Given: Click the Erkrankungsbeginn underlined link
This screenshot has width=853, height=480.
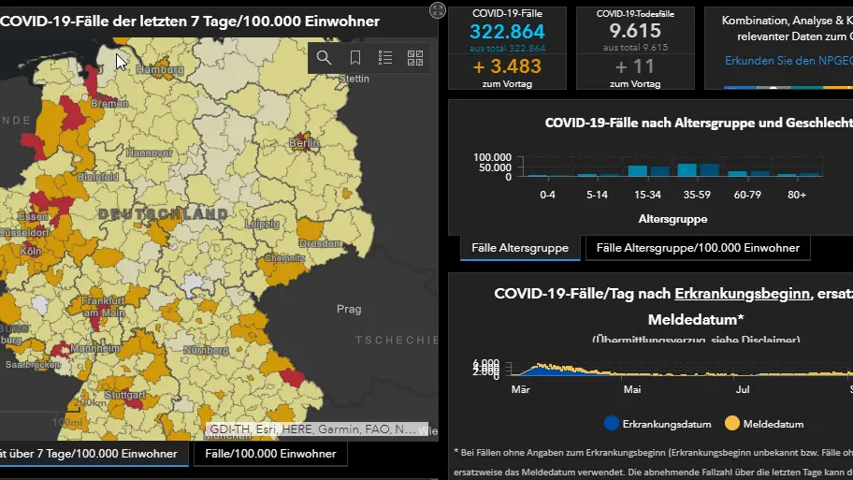Looking at the screenshot, I should click(742, 294).
